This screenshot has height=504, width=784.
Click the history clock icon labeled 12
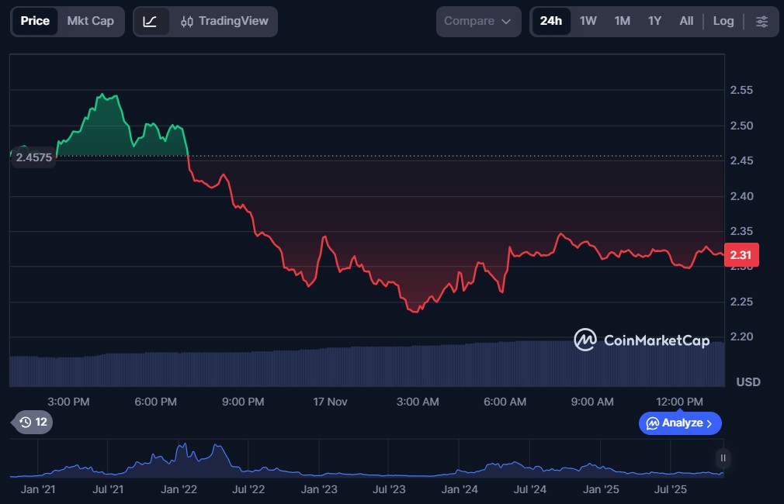point(33,423)
